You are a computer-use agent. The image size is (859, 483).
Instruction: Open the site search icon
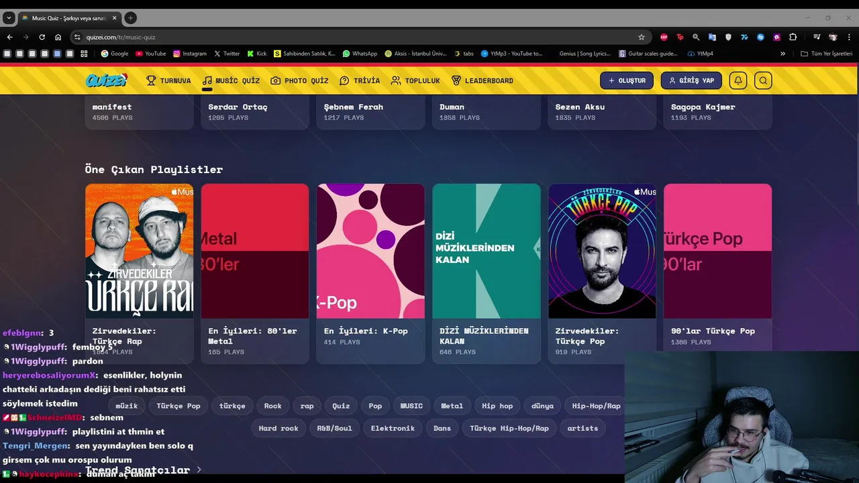pos(763,80)
